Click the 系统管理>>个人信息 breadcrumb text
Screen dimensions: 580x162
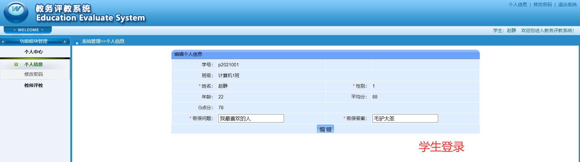tap(103, 41)
